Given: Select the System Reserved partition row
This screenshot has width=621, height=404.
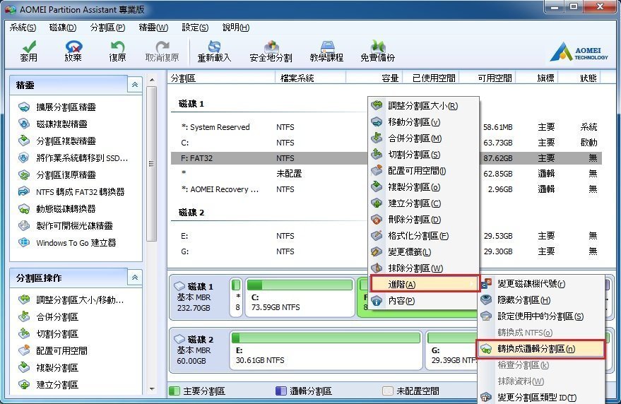Looking at the screenshot, I should coord(386,127).
